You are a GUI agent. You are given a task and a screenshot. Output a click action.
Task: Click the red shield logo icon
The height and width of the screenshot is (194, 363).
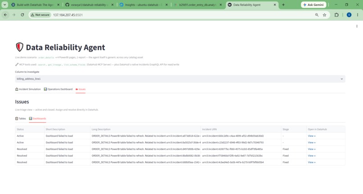(x=19, y=47)
